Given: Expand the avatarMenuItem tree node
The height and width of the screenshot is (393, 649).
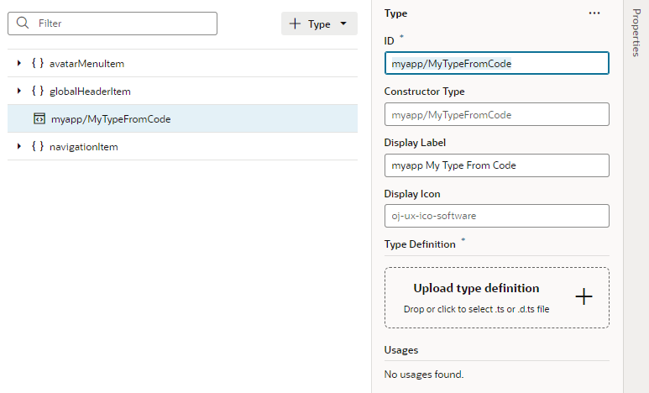Looking at the screenshot, I should [19, 63].
